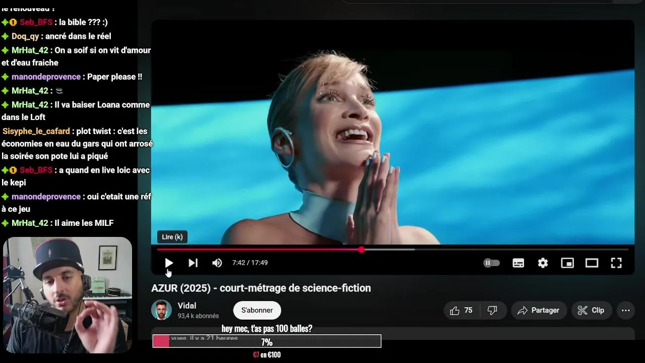Mute the video volume speaker icon
The image size is (645, 363).
pos(217,263)
